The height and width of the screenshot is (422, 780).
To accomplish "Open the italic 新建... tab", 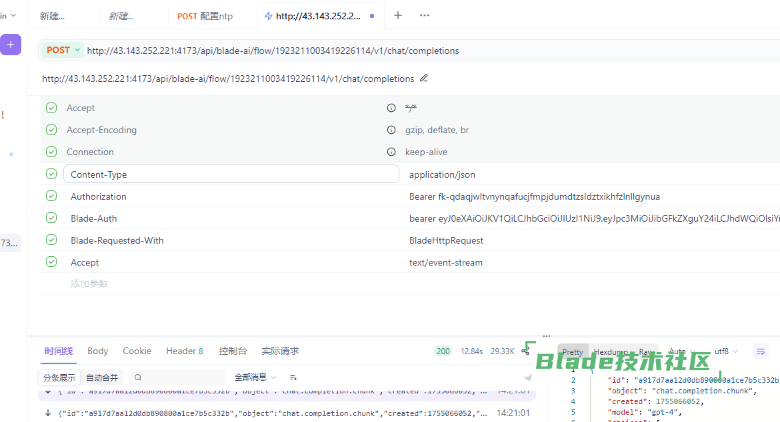I will (x=121, y=16).
